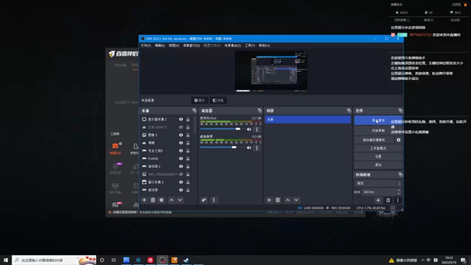Screen dimensions: 471x265
Task: Click 退出 exit button
Action: 378,165
